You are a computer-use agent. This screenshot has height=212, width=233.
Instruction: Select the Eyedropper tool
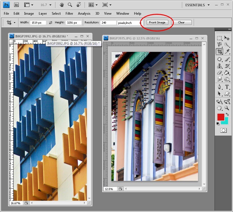pos(226,52)
